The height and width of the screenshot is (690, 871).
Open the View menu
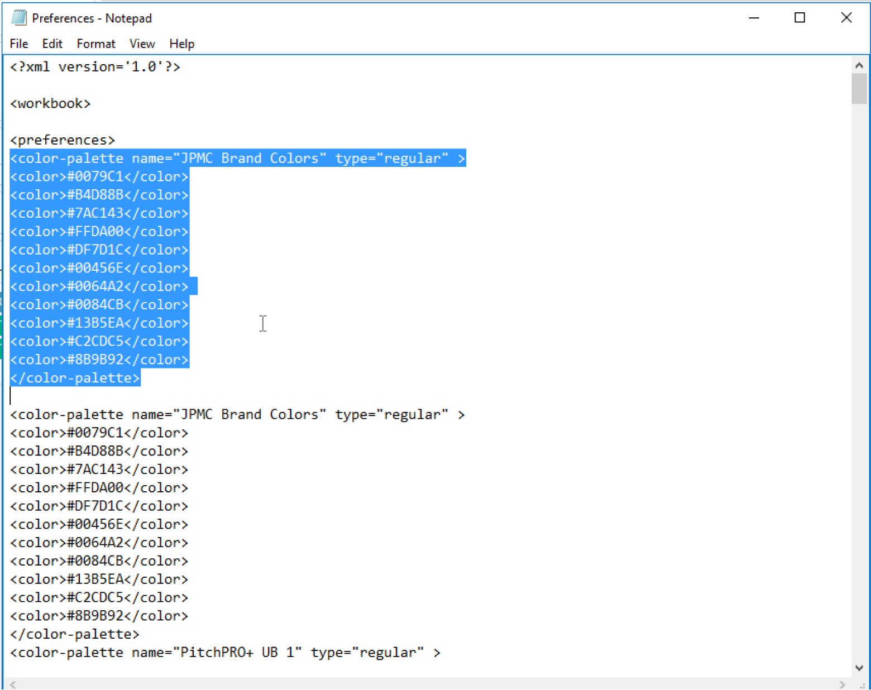point(142,44)
